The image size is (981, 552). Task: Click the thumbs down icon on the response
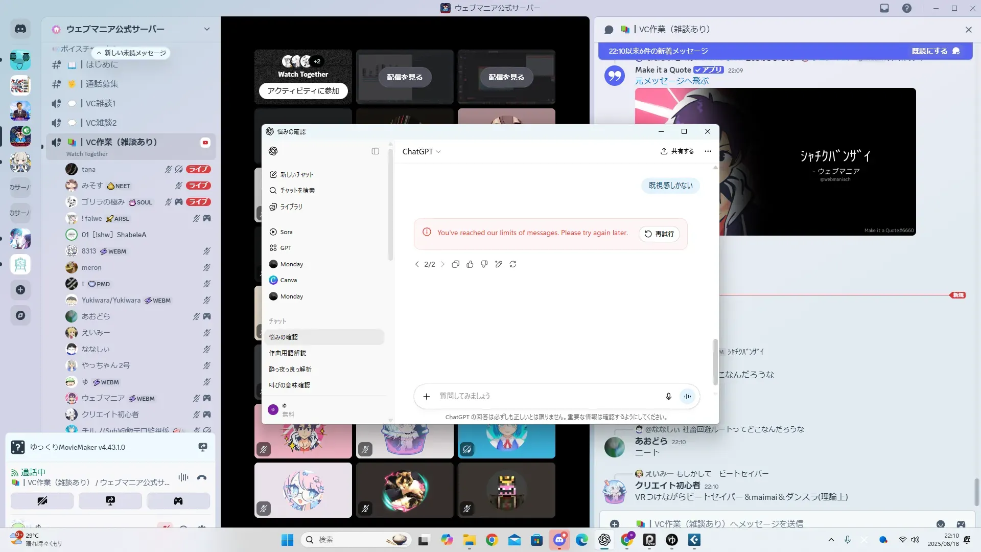[x=484, y=264]
